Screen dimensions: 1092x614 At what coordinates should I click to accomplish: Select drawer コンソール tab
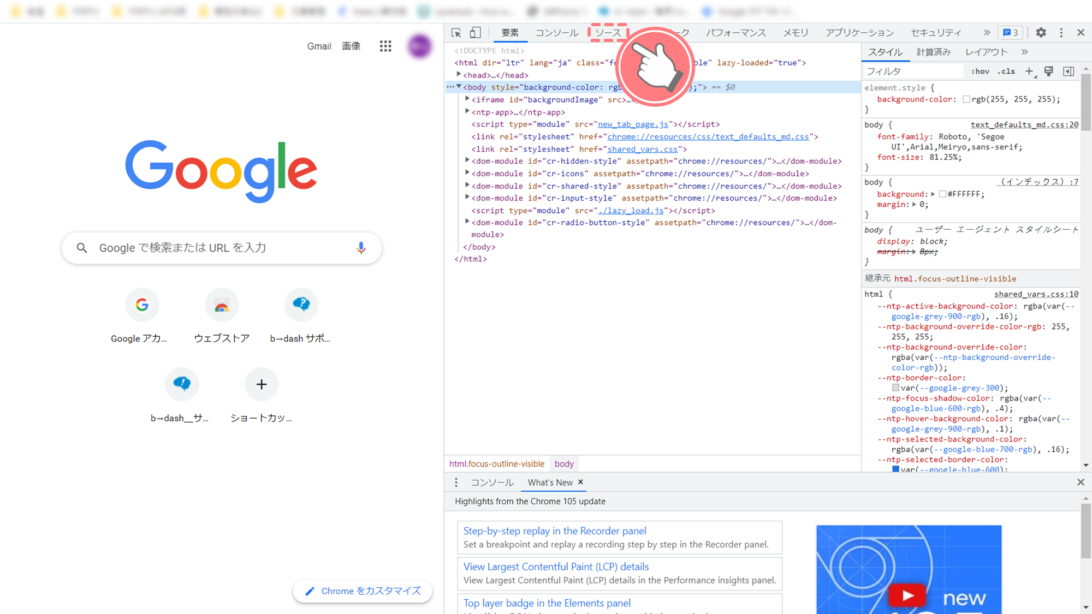click(492, 482)
